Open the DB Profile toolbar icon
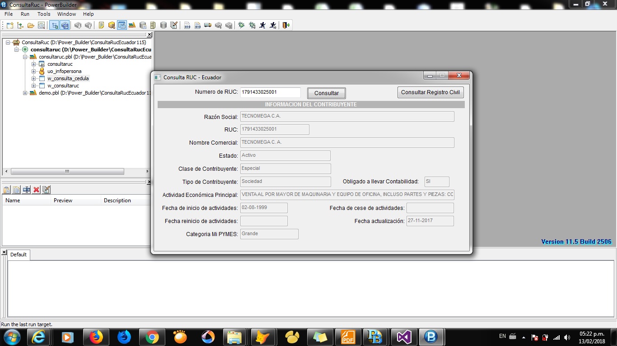The height and width of the screenshot is (346, 617). (x=143, y=25)
